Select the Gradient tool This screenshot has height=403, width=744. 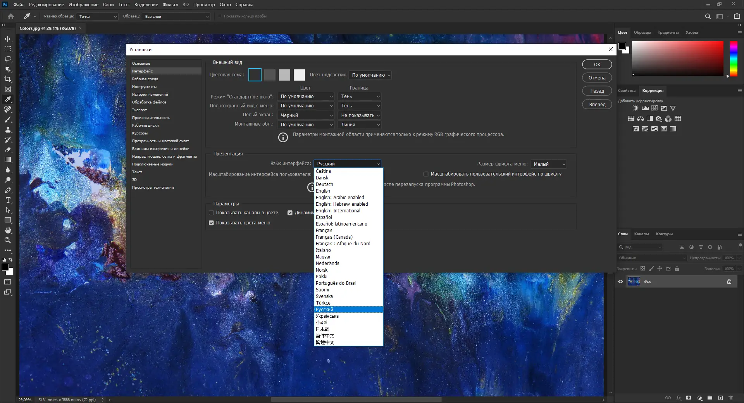point(8,160)
